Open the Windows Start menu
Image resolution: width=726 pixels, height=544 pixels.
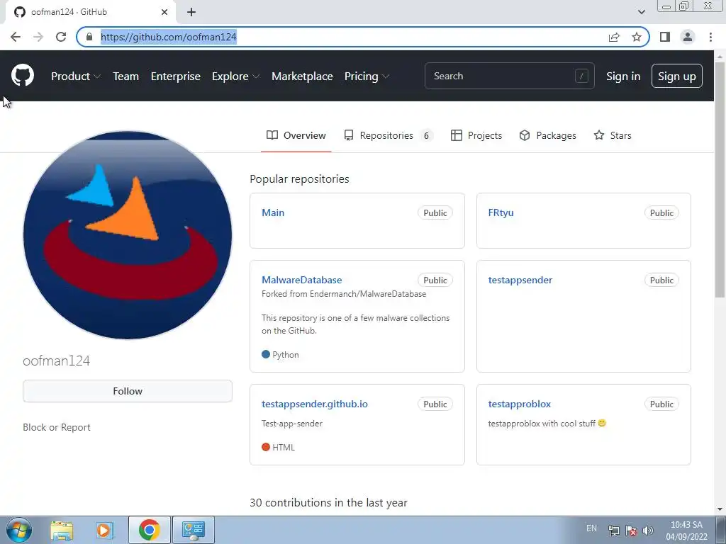click(19, 530)
